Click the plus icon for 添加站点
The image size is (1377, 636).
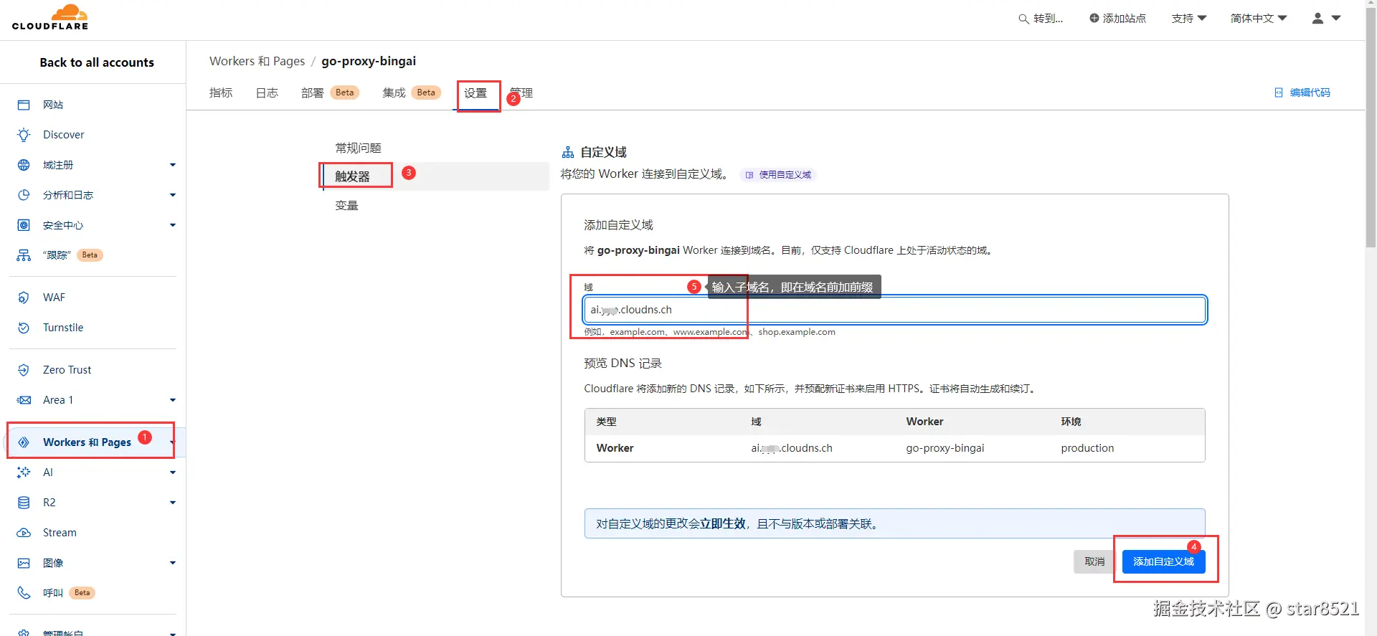coord(1094,18)
